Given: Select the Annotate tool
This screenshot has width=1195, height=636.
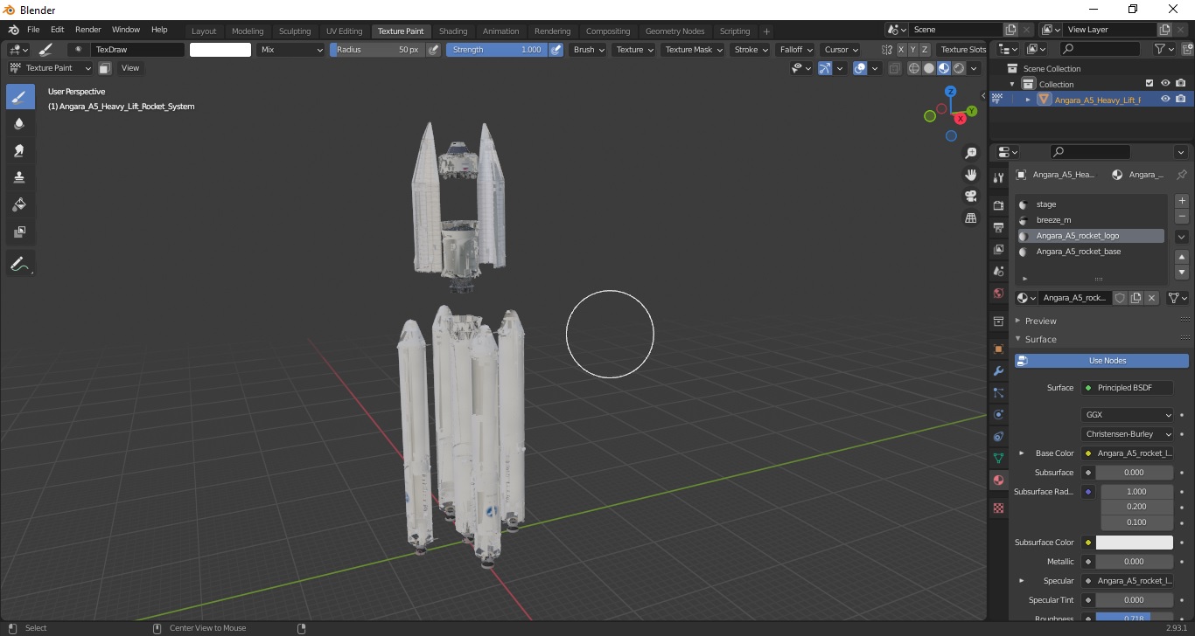Looking at the screenshot, I should pyautogui.click(x=20, y=263).
